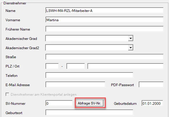Click the Geburtsdatum label text
Image resolution: width=169 pixels, height=117 pixels.
click(x=125, y=104)
